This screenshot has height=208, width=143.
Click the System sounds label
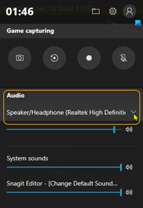[27, 158]
